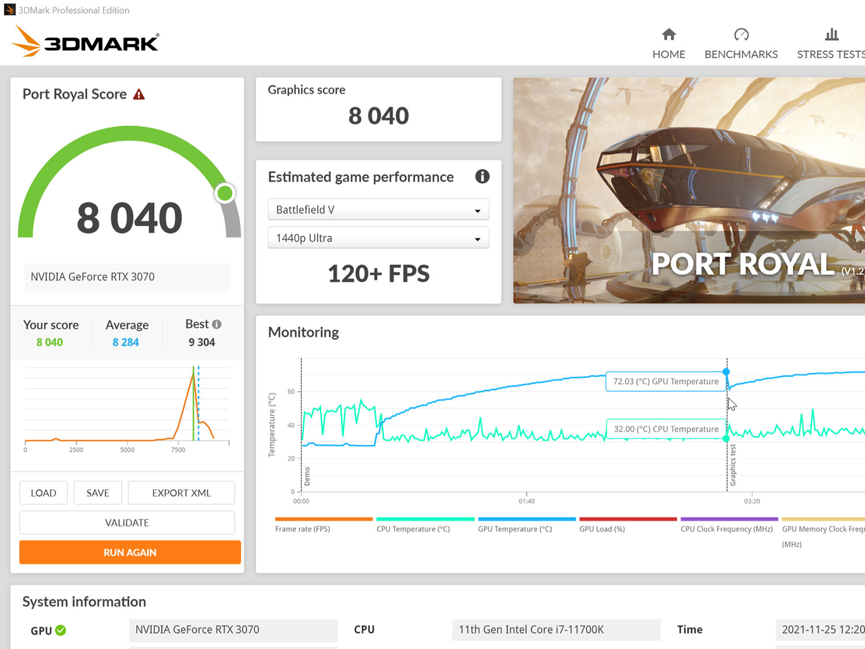Click the Graphics score value 8 040

[x=378, y=116]
